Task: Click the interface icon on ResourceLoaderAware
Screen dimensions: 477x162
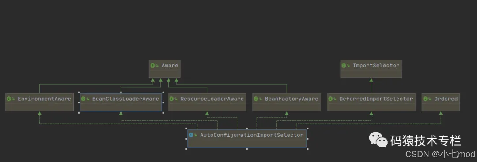Action: coord(171,99)
